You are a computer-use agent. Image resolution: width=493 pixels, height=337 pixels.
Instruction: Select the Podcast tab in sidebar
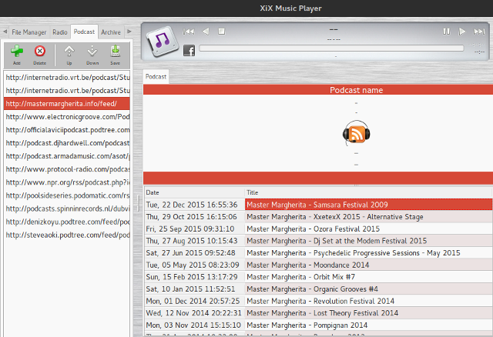[x=84, y=32]
